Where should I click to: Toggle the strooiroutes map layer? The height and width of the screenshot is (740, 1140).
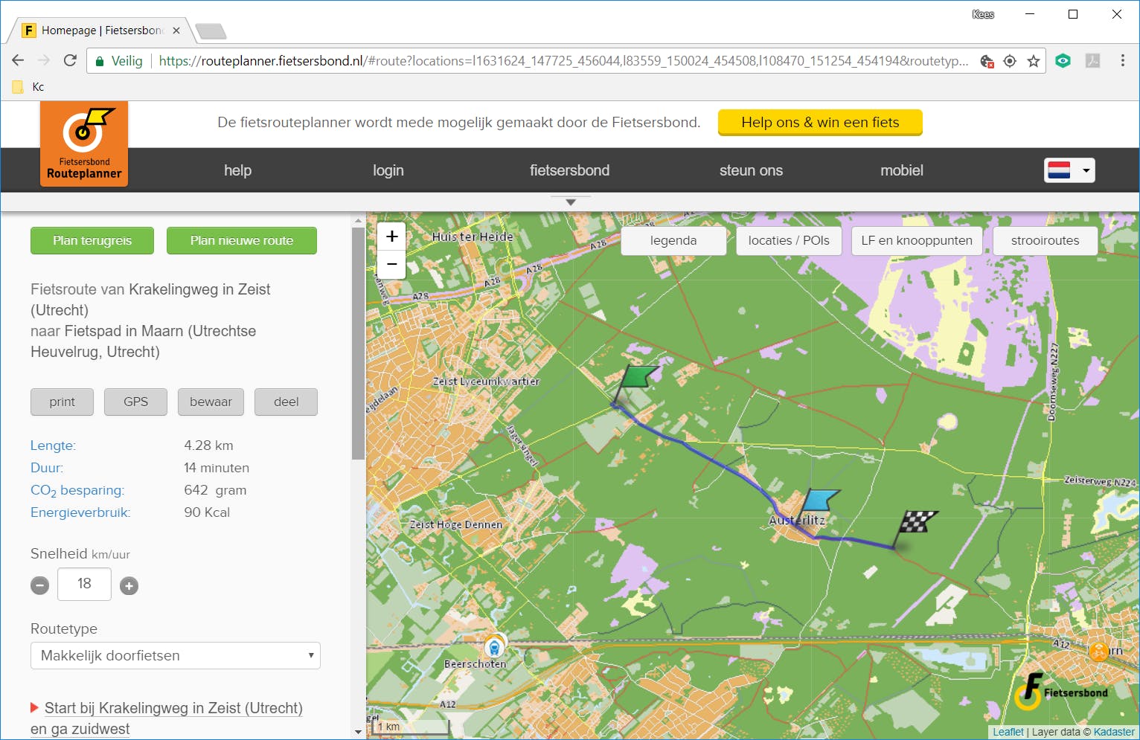pos(1044,240)
